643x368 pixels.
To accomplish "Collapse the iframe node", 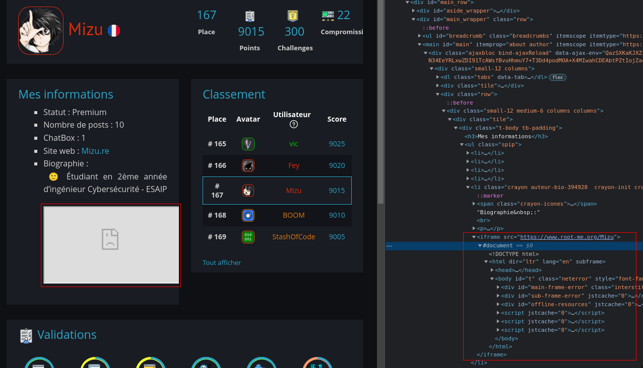I will click(474, 237).
